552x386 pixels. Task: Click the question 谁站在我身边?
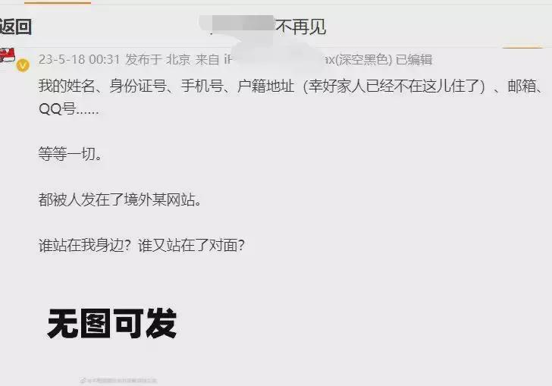pyautogui.click(x=85, y=246)
